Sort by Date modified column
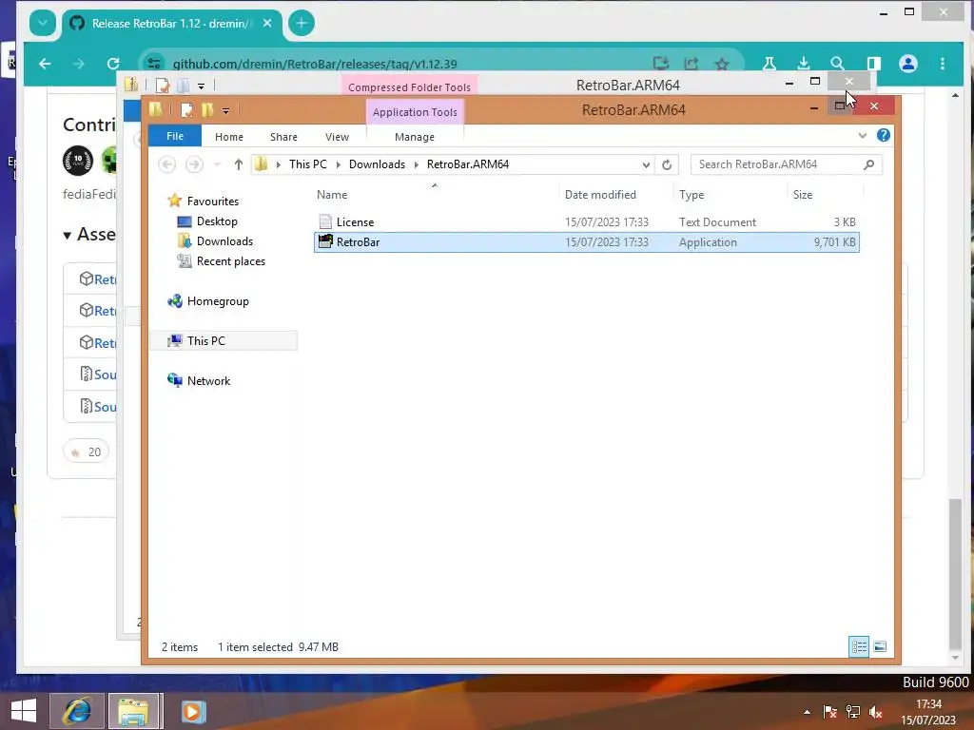 tap(600, 195)
